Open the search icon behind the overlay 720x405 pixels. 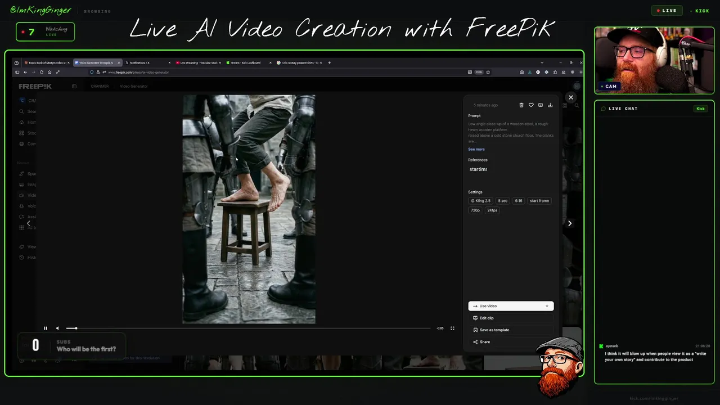tap(577, 105)
